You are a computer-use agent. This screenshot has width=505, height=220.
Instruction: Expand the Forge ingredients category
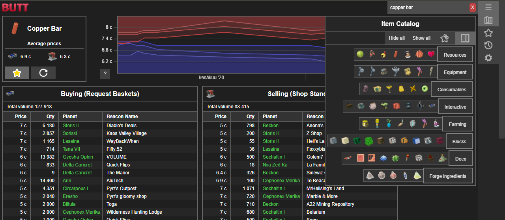coord(448,176)
